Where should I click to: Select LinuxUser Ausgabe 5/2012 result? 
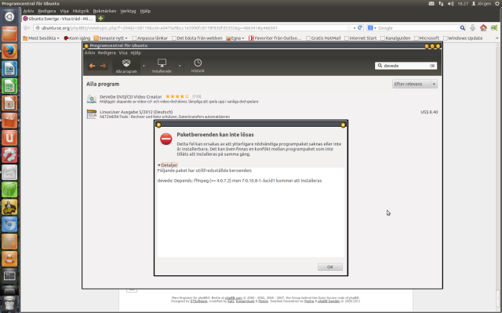[262, 114]
